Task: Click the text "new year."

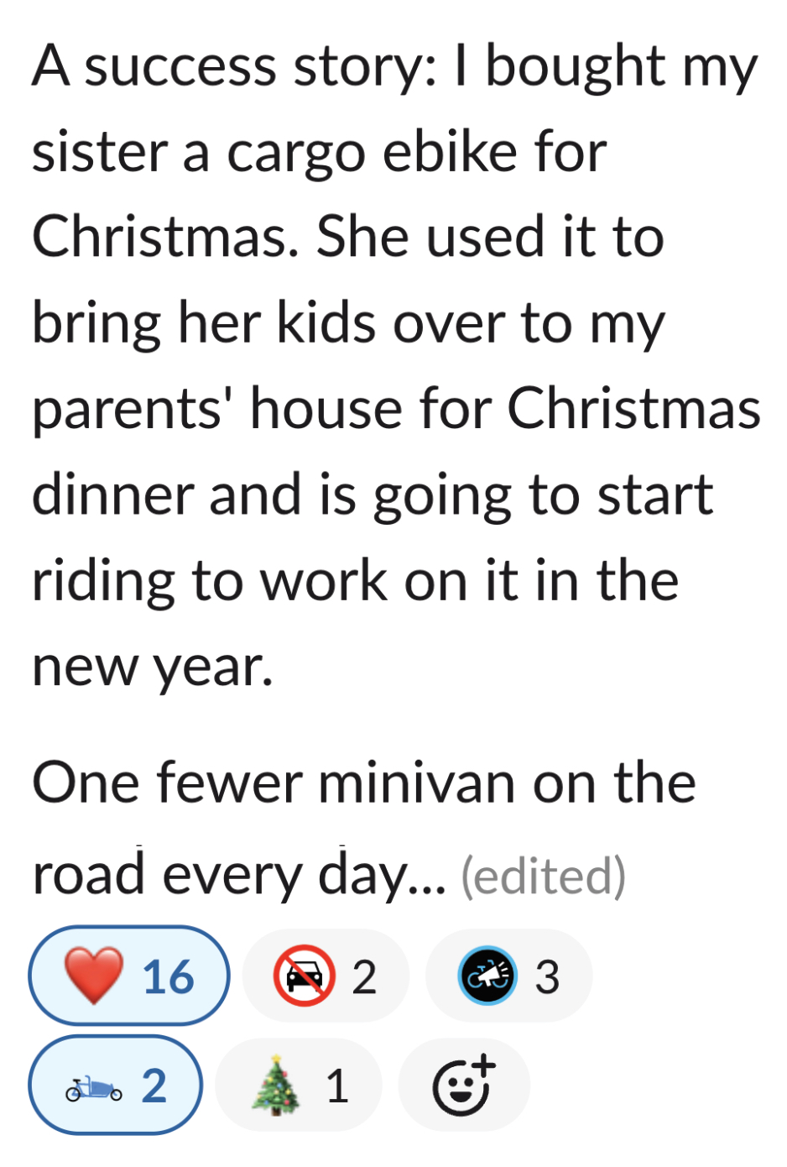Action: click(153, 667)
